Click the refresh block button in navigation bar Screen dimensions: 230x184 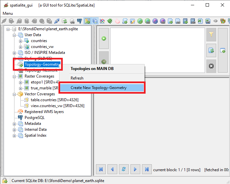124,169
